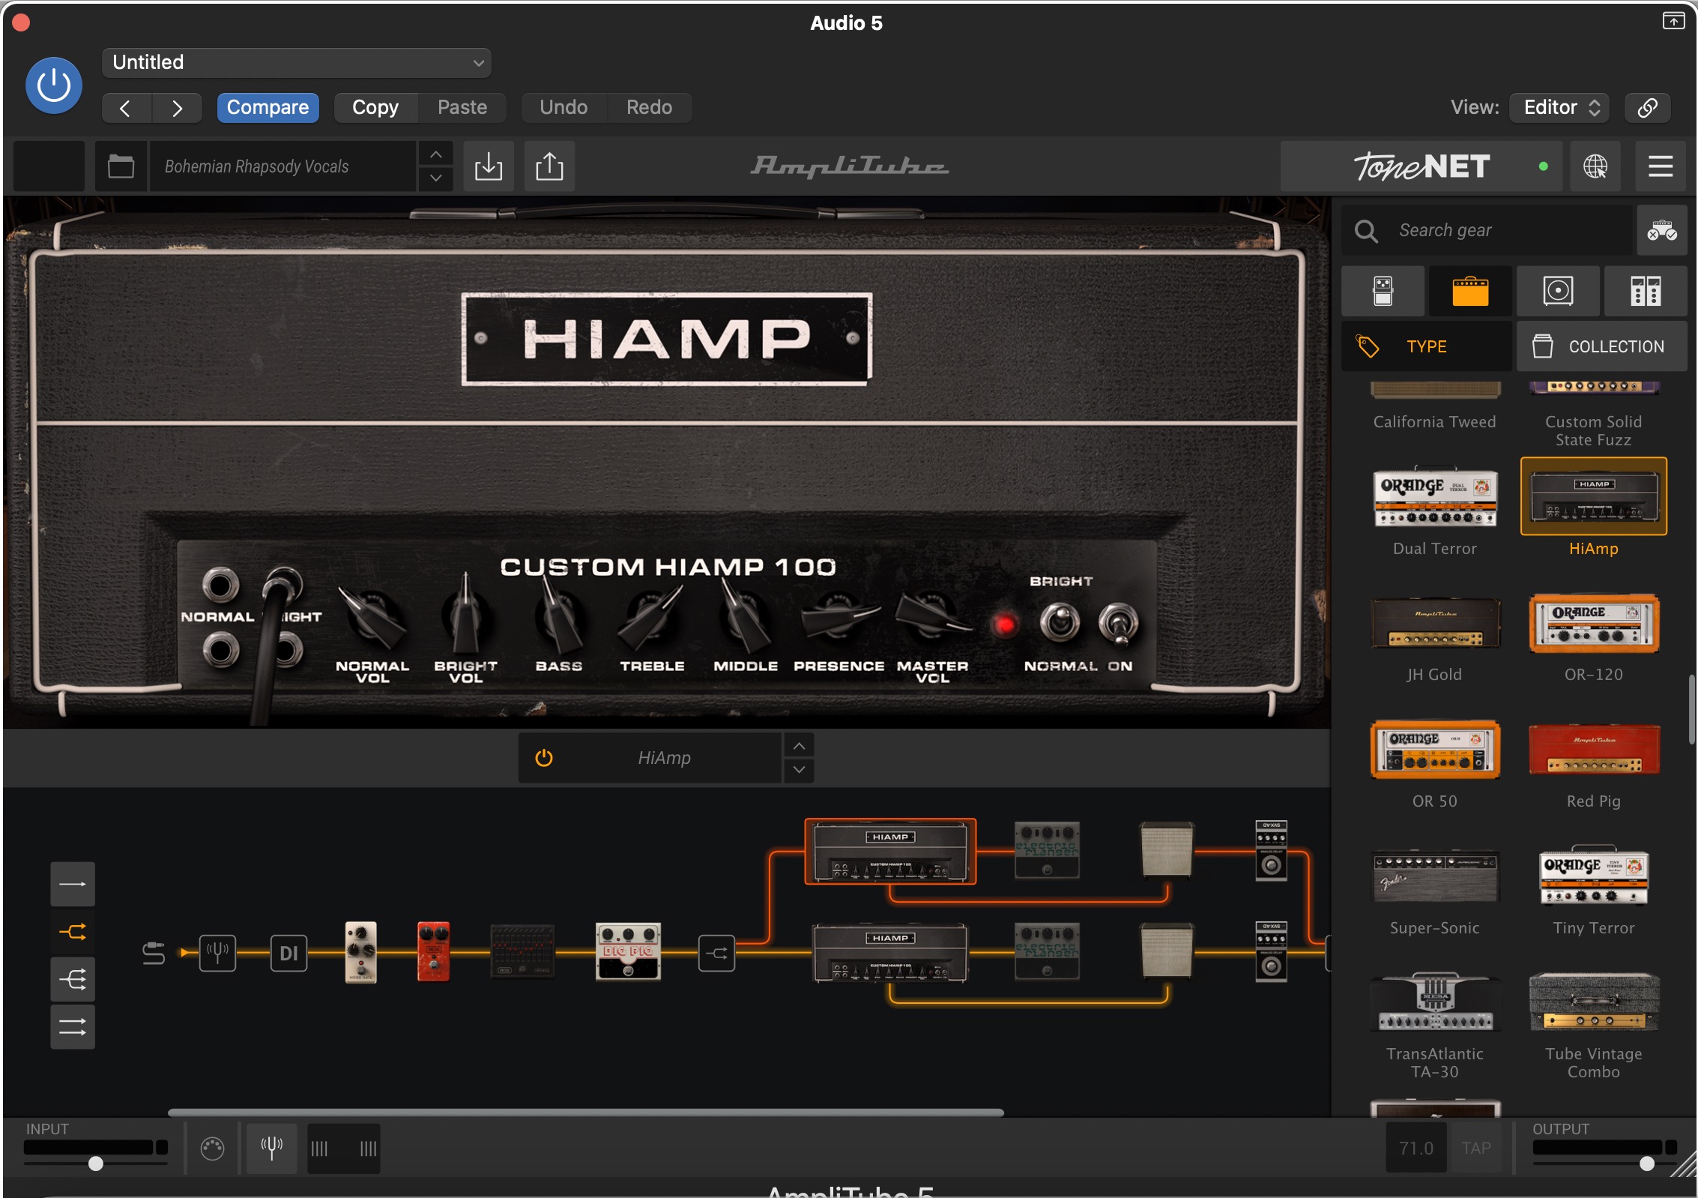
Task: Click the sidechain link icon
Action: tap(1647, 108)
